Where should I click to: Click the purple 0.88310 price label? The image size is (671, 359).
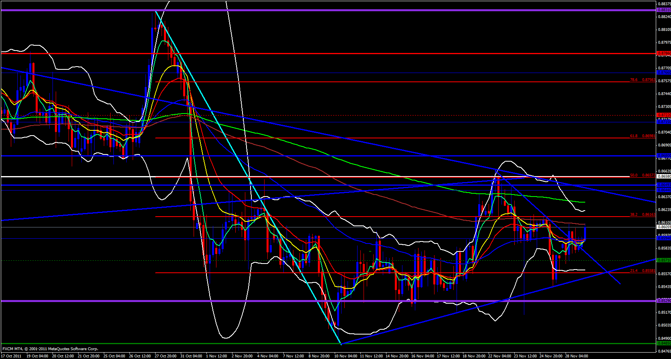[663, 10]
